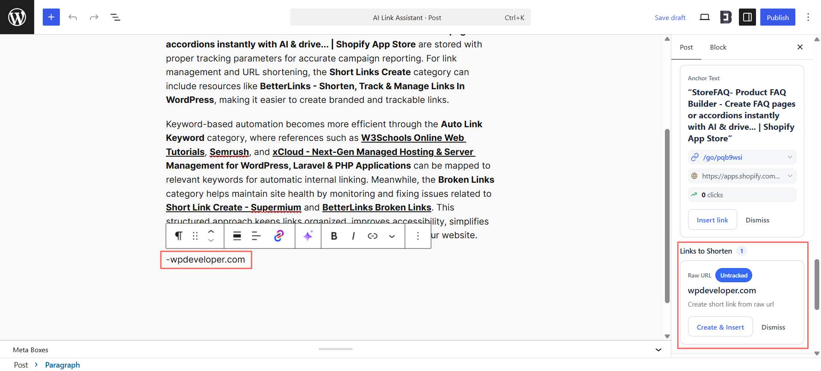Click the editor vertical scrollbar thumb

click(667, 216)
